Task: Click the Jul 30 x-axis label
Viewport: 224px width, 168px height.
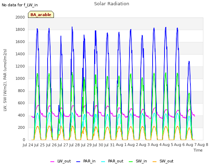Action: tap(98, 145)
